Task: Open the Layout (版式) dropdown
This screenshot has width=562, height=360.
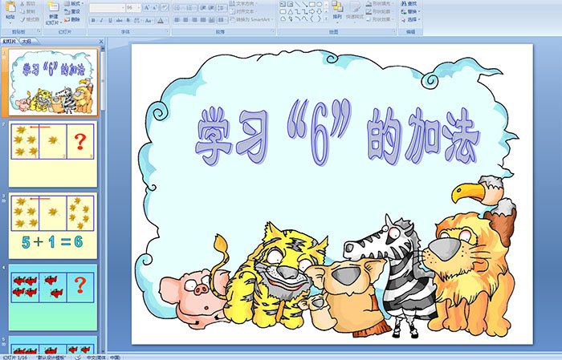Action: coord(74,3)
